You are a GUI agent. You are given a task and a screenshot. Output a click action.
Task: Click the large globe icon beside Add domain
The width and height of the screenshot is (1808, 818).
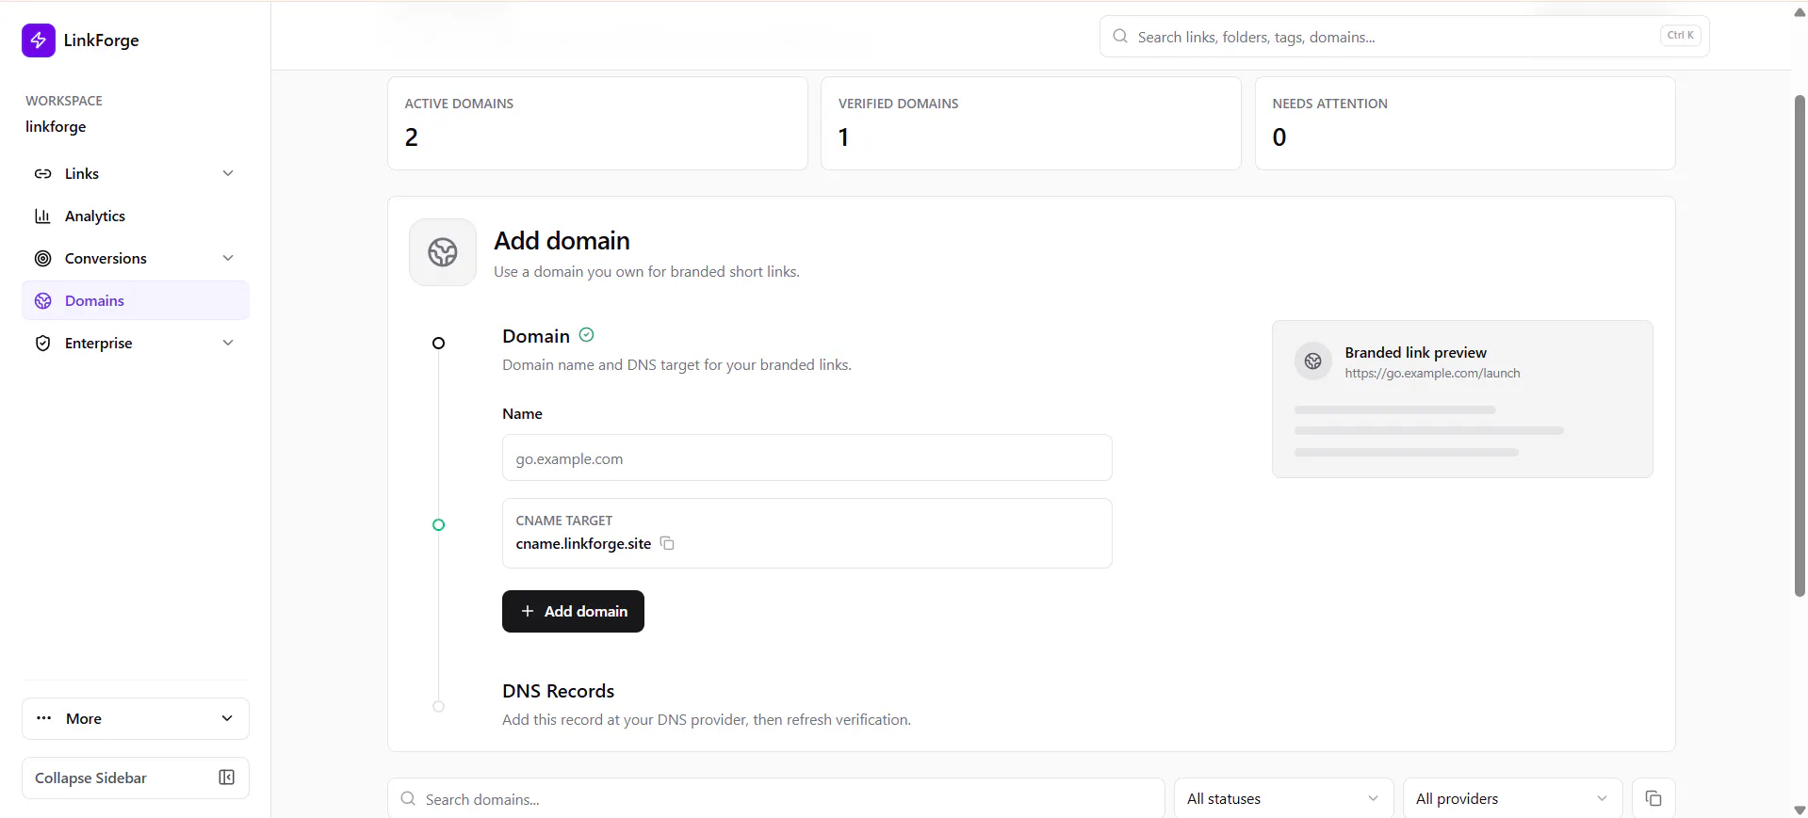[443, 252]
